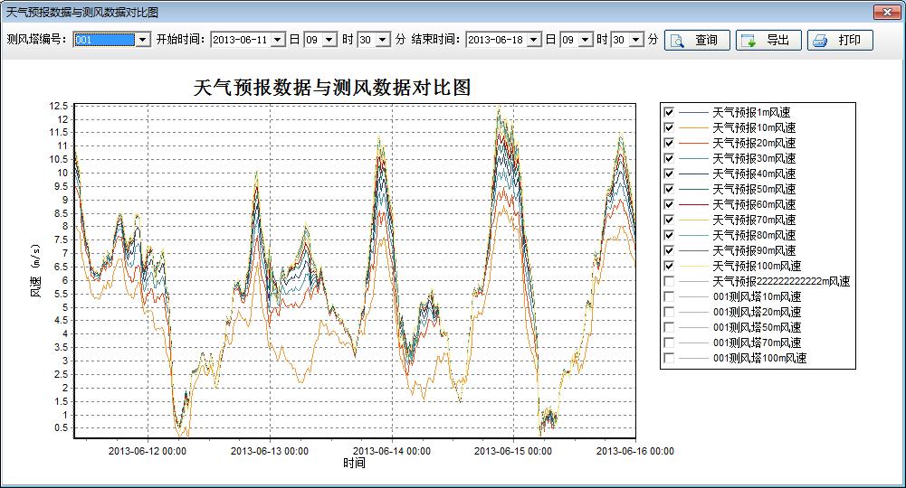Click x-axis label 2013-06-15 00:00

tap(513, 451)
